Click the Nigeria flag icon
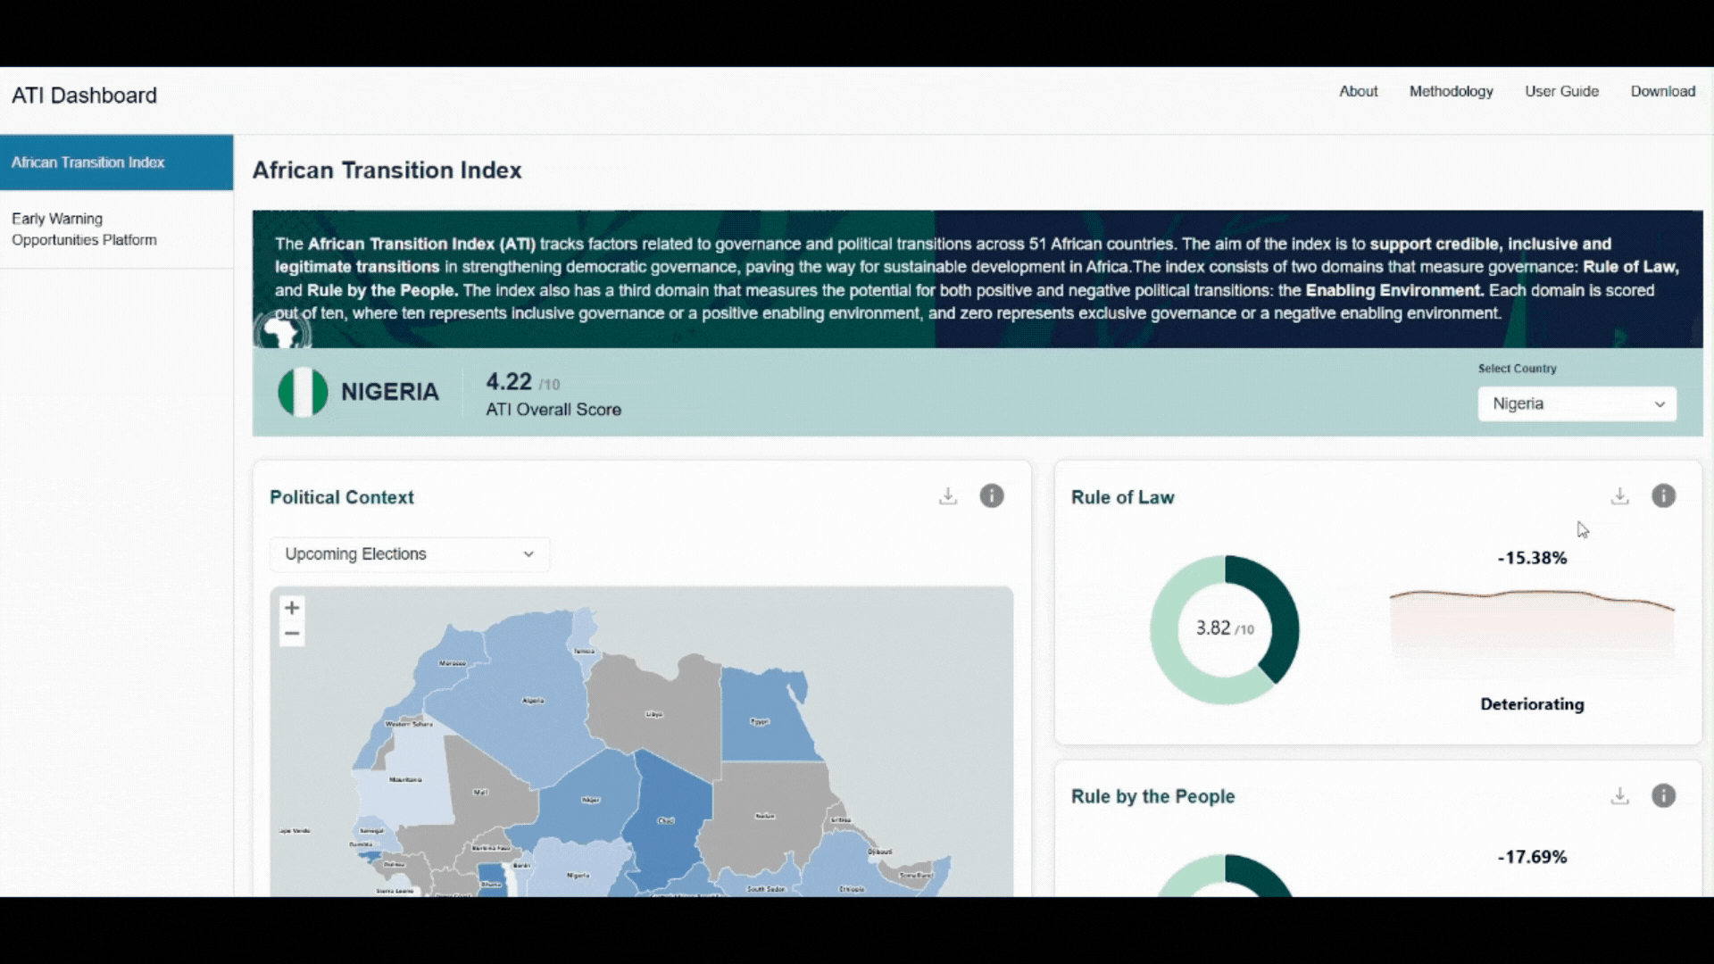The width and height of the screenshot is (1714, 964). pyautogui.click(x=303, y=392)
